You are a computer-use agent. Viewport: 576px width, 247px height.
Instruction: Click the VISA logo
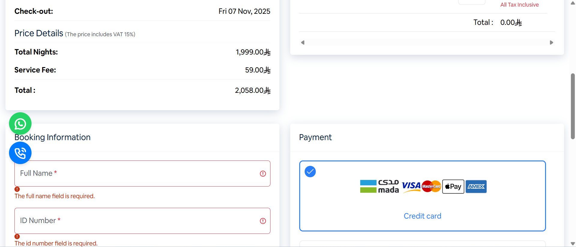(411, 187)
